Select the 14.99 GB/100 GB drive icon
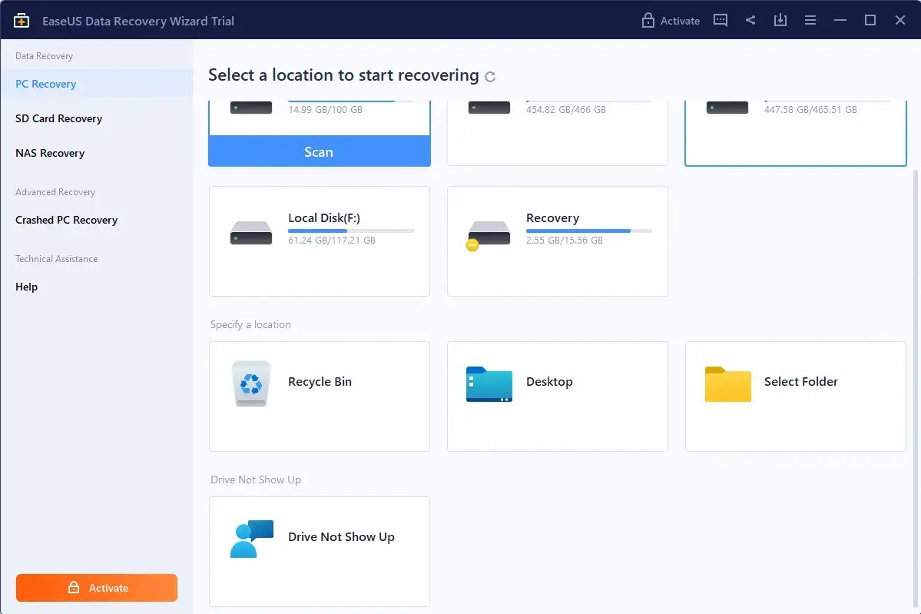 (x=251, y=108)
